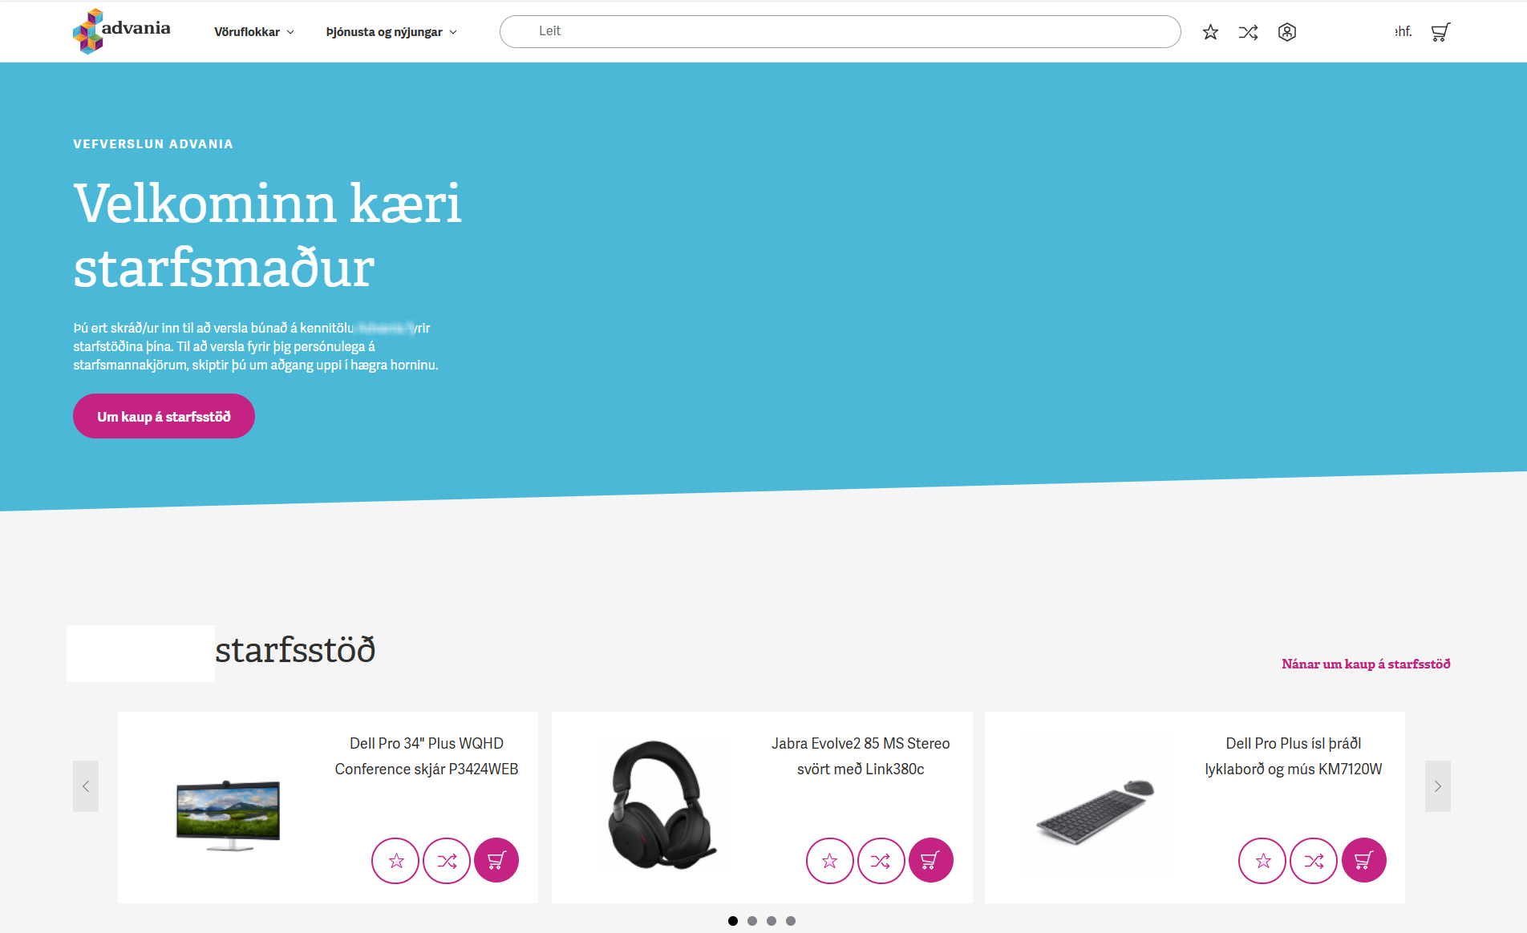Viewport: 1527px width, 933px height.
Task: Add Dell keyboard KM7120W to cart
Action: coord(1363,861)
